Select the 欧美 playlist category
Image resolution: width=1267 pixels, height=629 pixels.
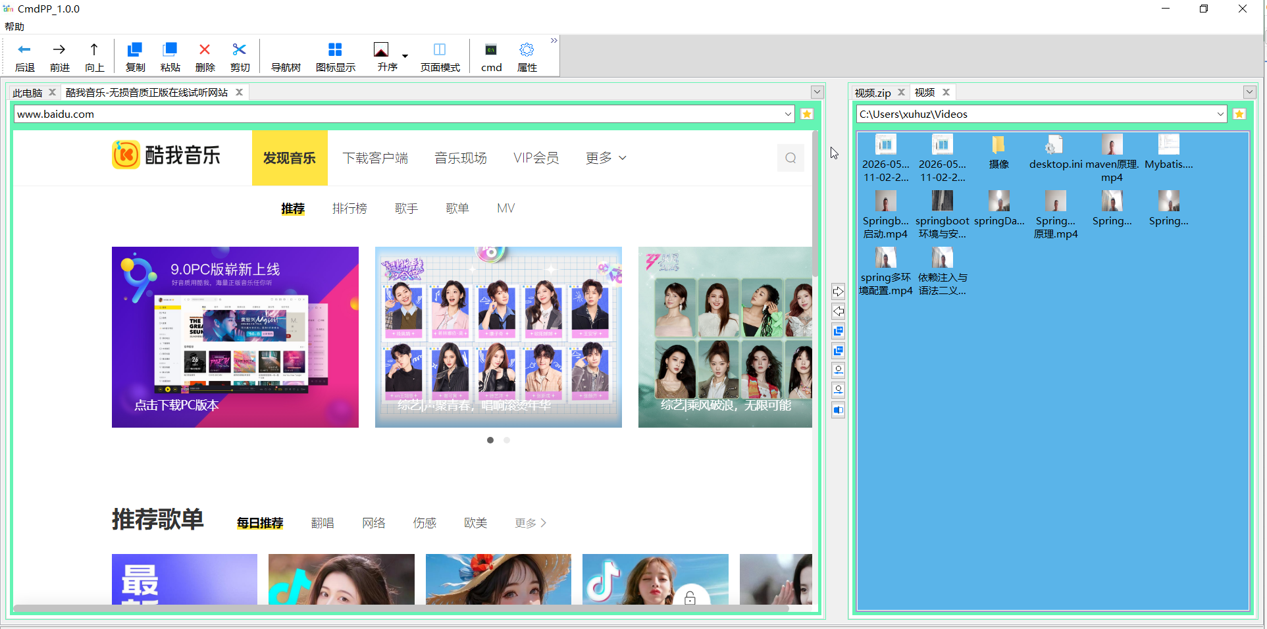click(x=475, y=523)
